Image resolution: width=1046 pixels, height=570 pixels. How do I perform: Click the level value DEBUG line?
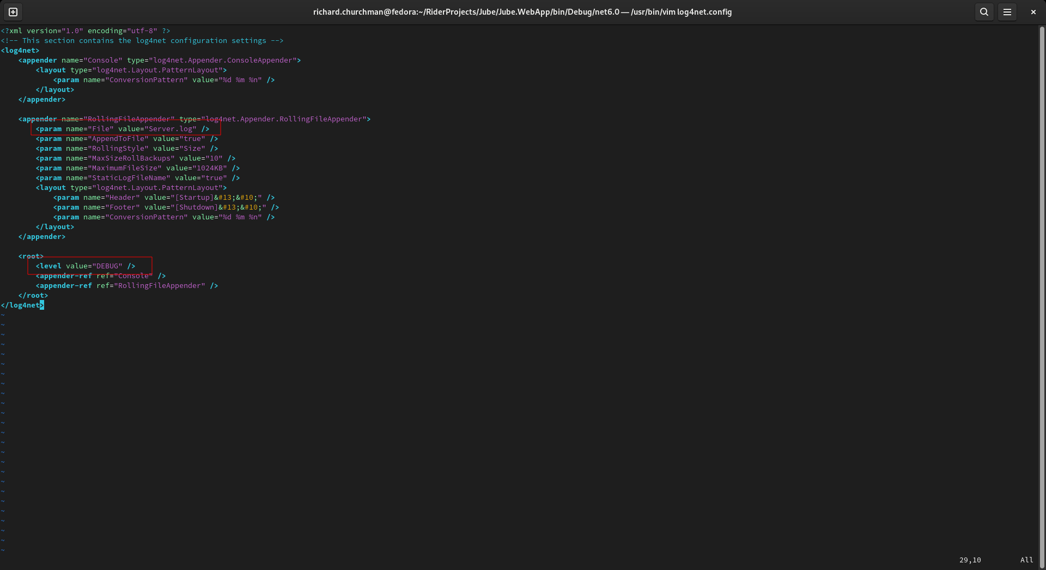pyautogui.click(x=86, y=266)
